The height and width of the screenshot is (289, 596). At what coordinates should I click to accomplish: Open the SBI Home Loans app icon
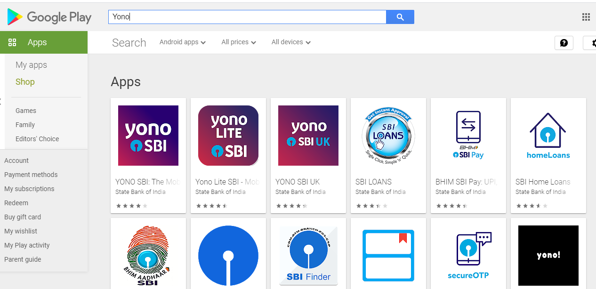(x=548, y=136)
